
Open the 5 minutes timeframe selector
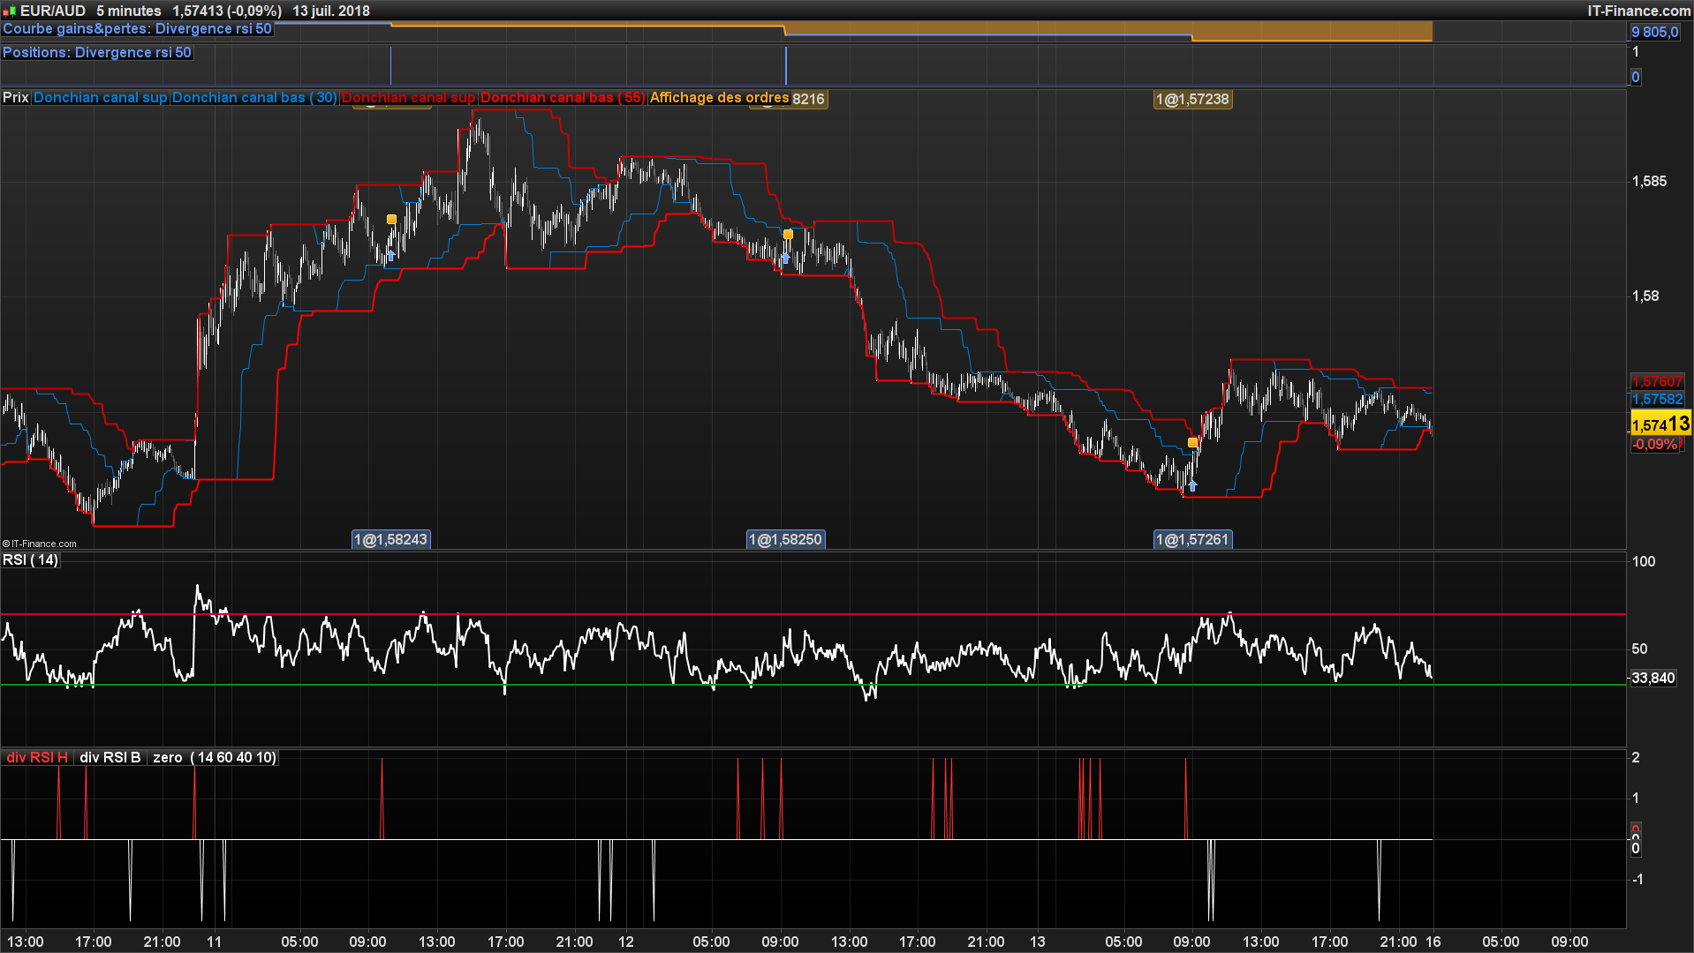(x=129, y=11)
